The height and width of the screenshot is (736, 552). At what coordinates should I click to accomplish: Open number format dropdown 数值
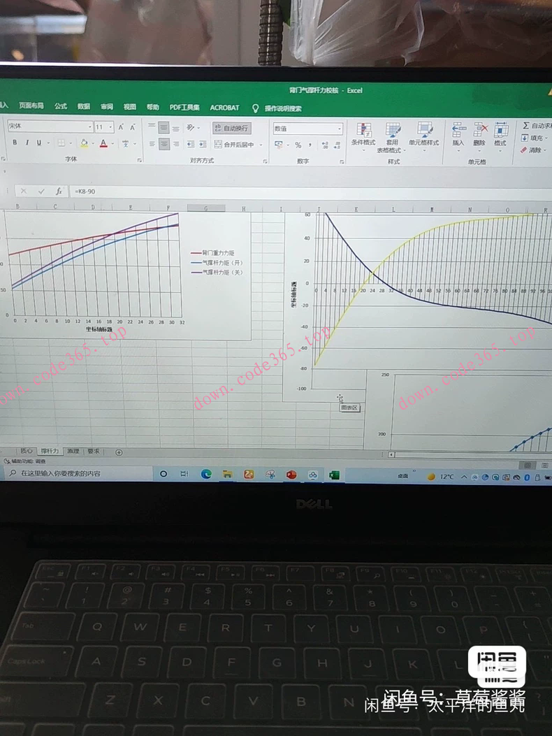pos(340,129)
